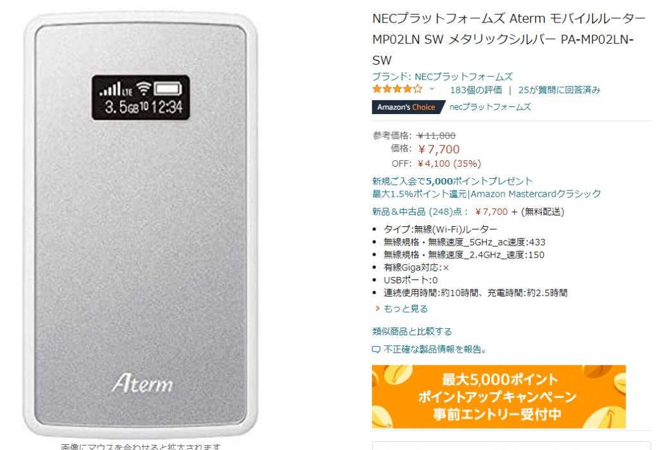Open the star rating dropdown chevron
The height and width of the screenshot is (450, 657).
click(x=432, y=89)
